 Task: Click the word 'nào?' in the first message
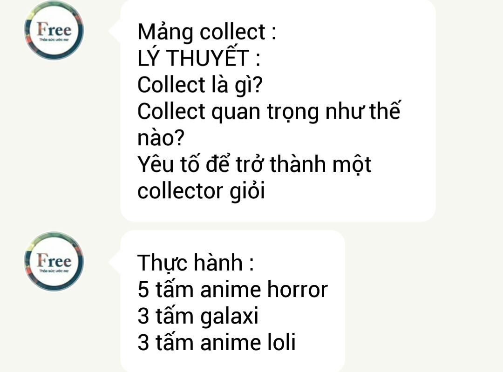[161, 138]
